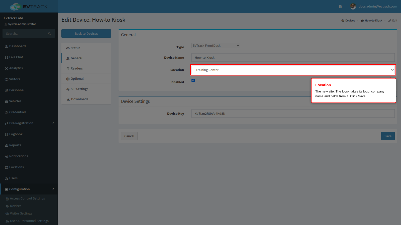Screen dimensions: 401x225
Task: Click the Credentials badge icon
Action: click(x=7, y=112)
